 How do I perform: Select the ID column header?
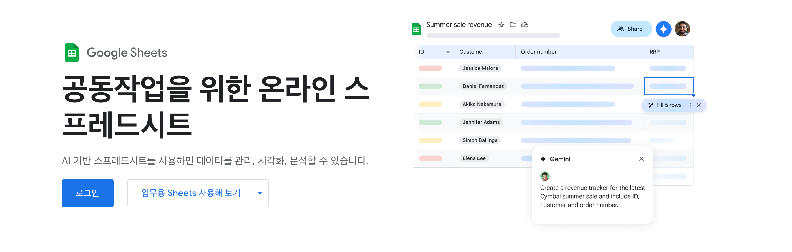coord(433,52)
